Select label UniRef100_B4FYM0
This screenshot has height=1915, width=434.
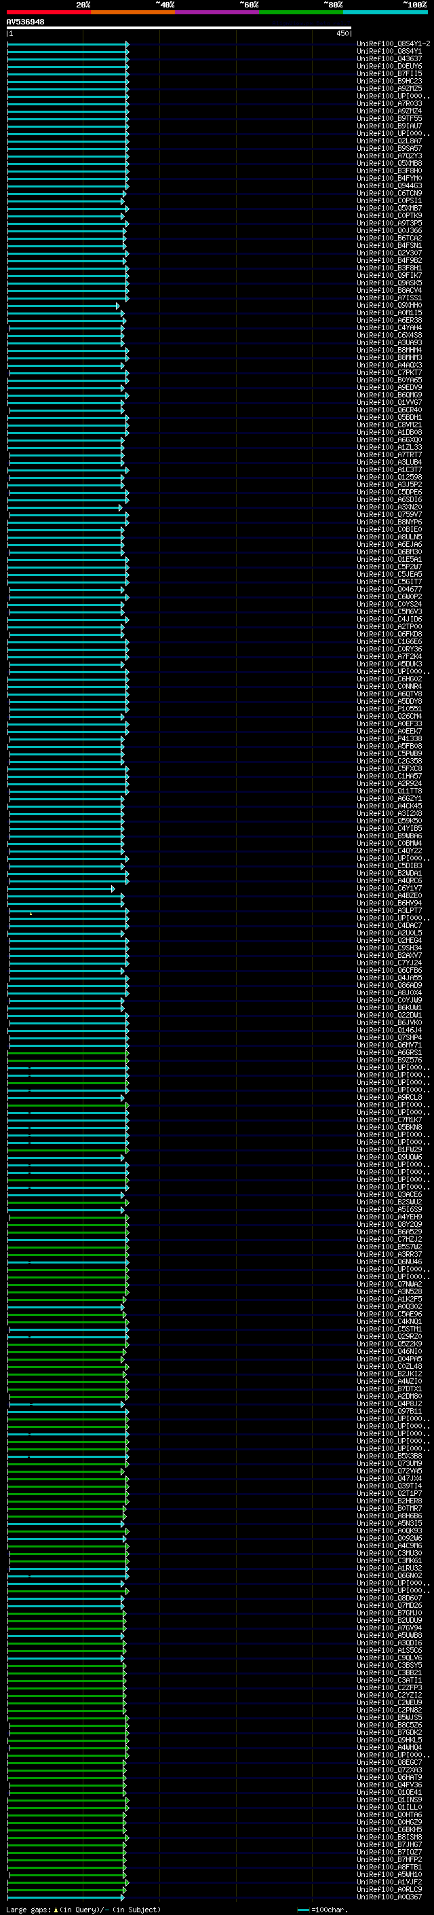click(x=389, y=179)
